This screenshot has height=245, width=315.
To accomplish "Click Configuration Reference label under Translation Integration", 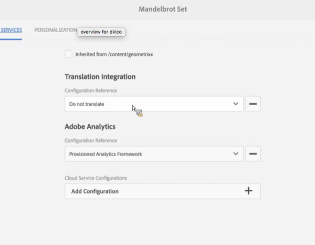I will coord(91,90).
